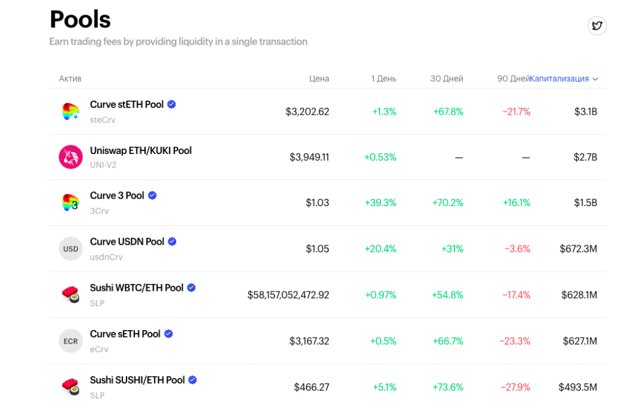Viewport: 629px width, 408px height.
Task: Click the gray ECR token icon
Action: 71,341
